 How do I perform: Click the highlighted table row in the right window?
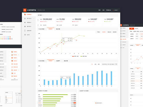tap(136, 81)
